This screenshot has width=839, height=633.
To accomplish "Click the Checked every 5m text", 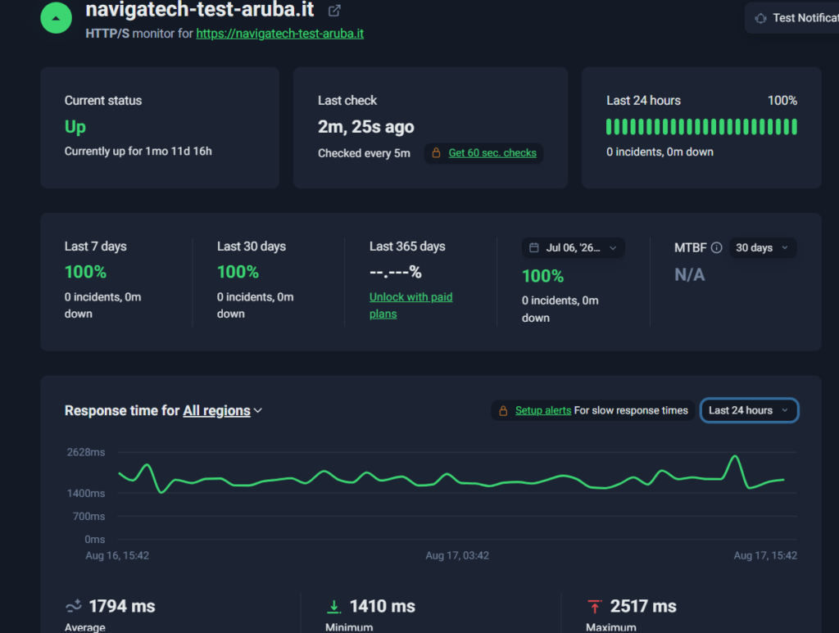I will click(364, 153).
